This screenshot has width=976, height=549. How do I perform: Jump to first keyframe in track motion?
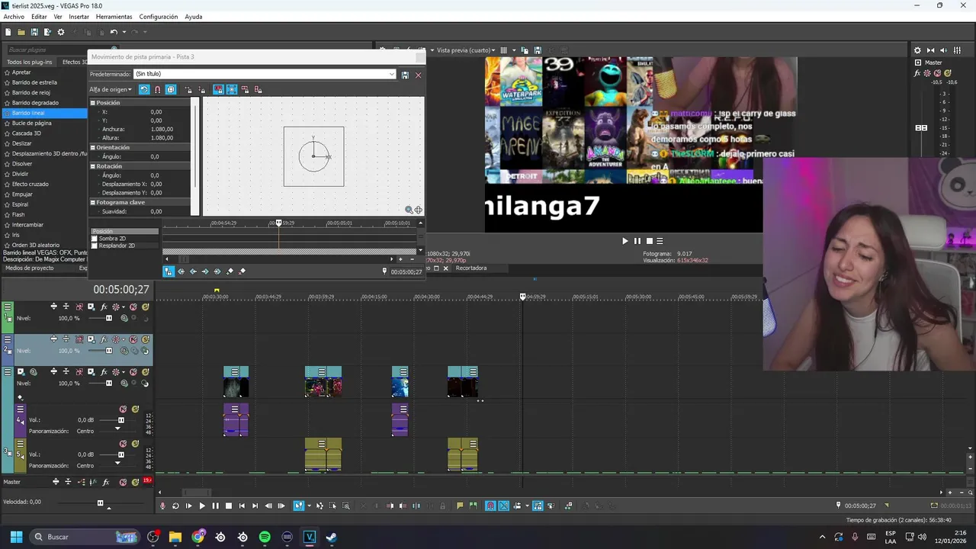pos(181,271)
